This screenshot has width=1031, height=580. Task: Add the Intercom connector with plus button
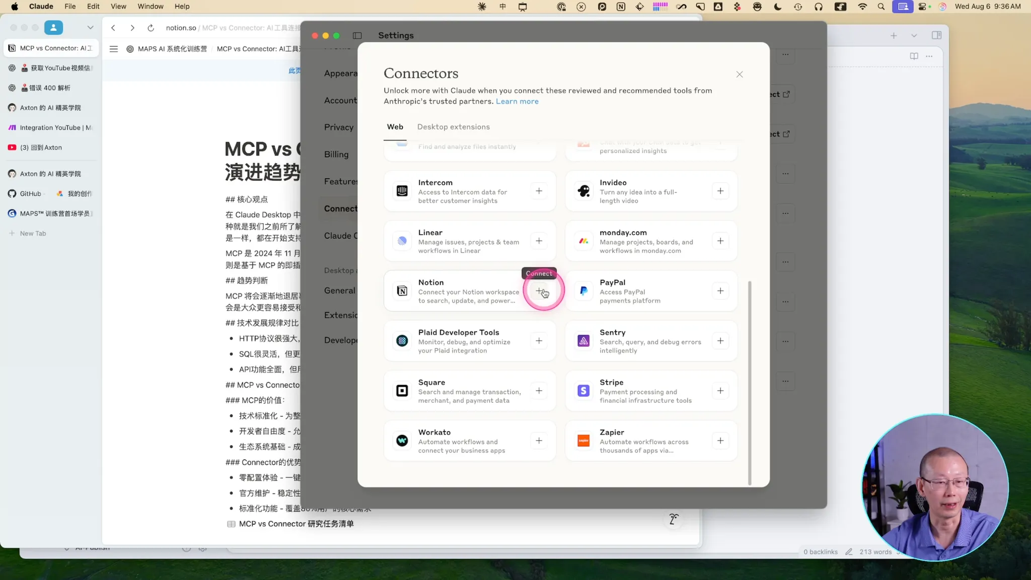pos(539,191)
